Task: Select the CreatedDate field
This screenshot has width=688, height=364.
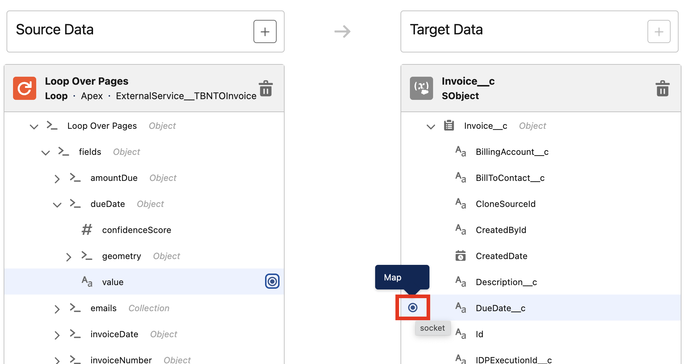Action: [x=541, y=256]
